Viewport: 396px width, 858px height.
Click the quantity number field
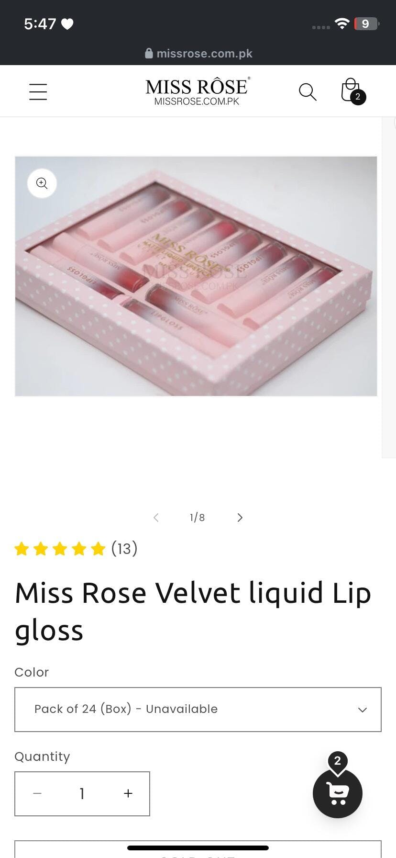click(82, 793)
